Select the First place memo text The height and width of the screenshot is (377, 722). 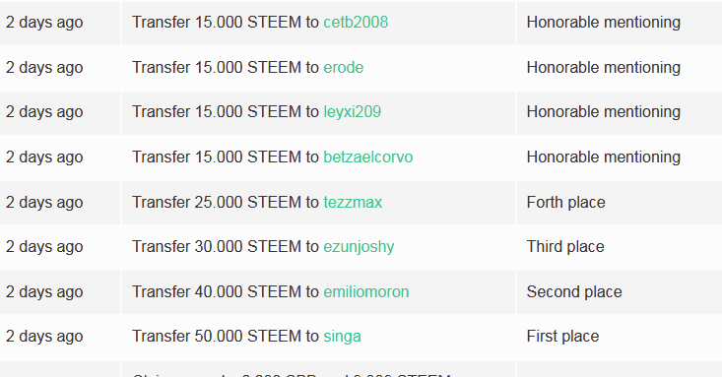pos(562,337)
